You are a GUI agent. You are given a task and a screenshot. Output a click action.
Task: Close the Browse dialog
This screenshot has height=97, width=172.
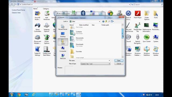point(121,17)
